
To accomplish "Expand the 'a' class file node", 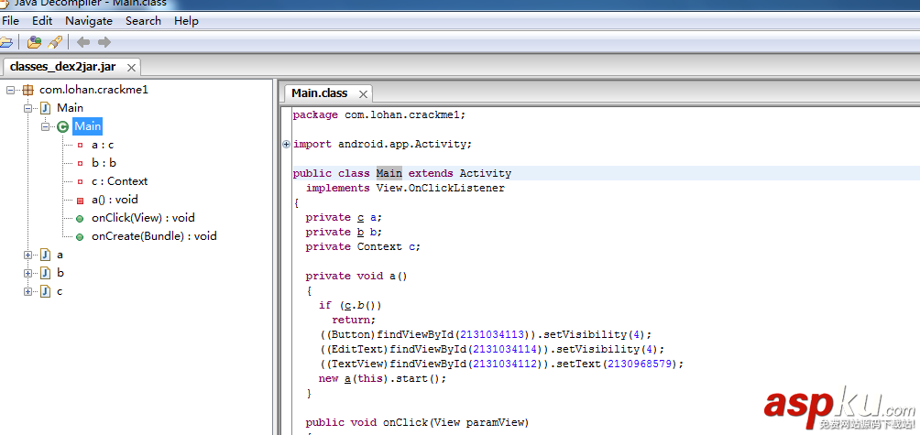I will (x=28, y=255).
